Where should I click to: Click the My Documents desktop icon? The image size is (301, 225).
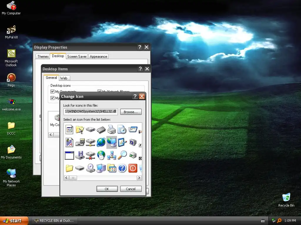11,152
